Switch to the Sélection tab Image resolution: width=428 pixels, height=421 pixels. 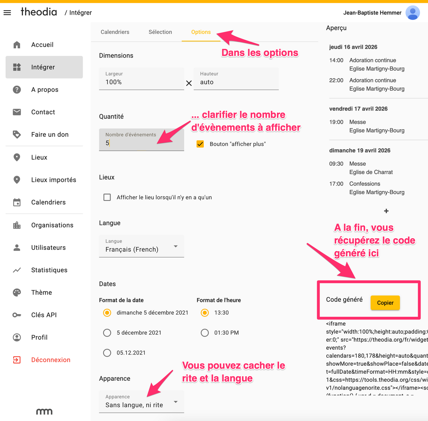160,32
